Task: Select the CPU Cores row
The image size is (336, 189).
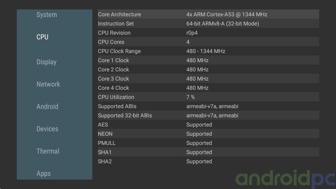Action: pos(208,42)
